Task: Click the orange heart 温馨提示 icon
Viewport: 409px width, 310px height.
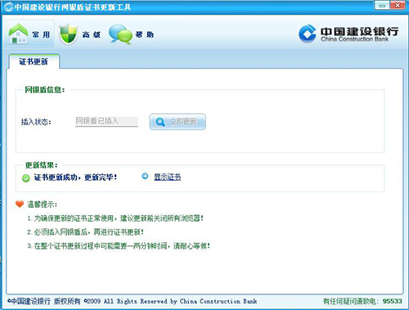Action: [20, 204]
